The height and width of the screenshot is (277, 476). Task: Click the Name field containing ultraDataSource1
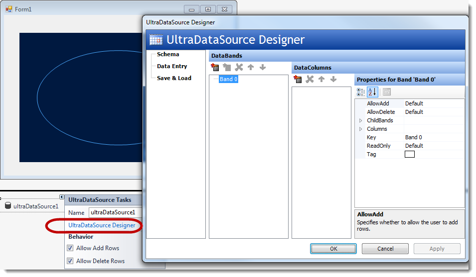[115, 213]
